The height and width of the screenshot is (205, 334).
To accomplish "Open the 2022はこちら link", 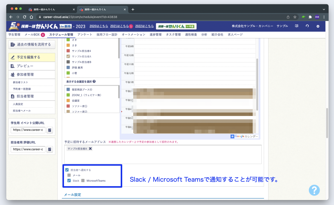I will (144, 26).
